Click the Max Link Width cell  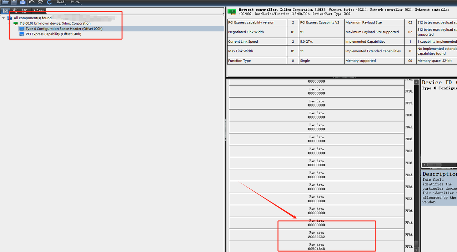[257, 51]
